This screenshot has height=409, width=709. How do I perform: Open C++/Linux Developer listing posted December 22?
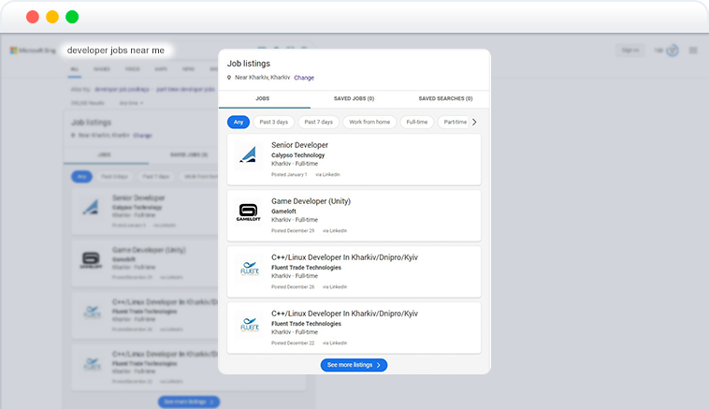click(344, 314)
